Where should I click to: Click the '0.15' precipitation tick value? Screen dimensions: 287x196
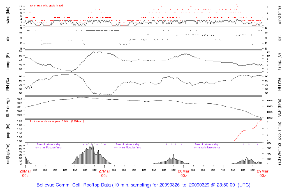pyautogui.click(x=19, y=129)
